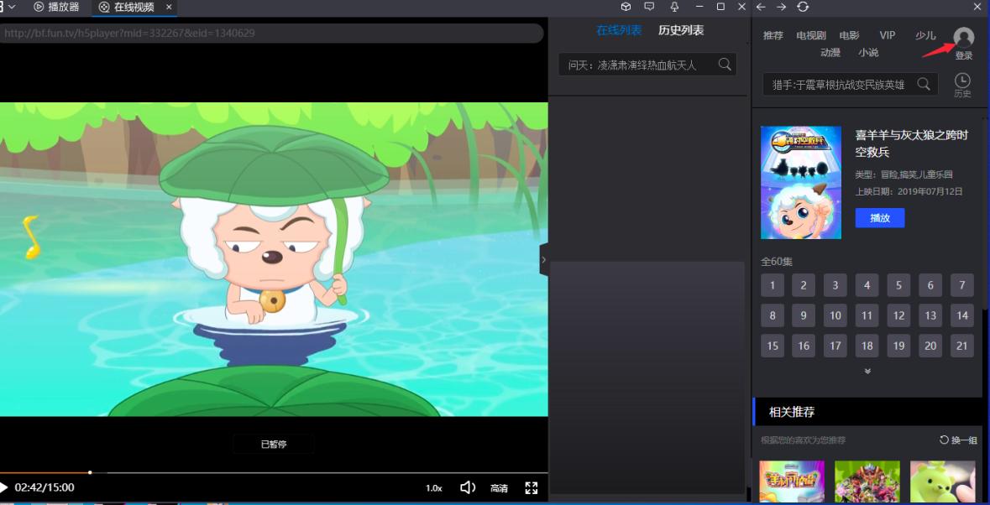This screenshot has width=990, height=505.
Task: Open the 历史 clock icon
Action: pyautogui.click(x=962, y=81)
